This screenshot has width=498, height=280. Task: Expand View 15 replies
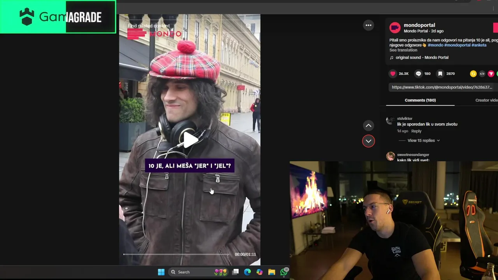423,140
